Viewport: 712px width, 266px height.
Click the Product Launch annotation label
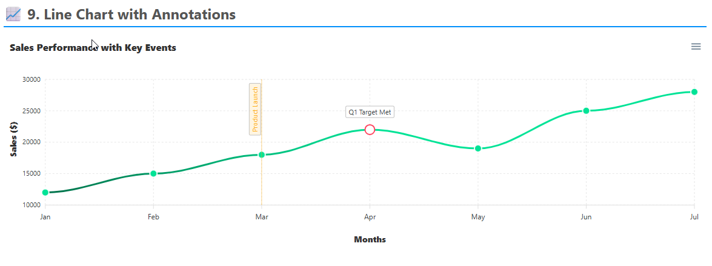click(x=255, y=109)
